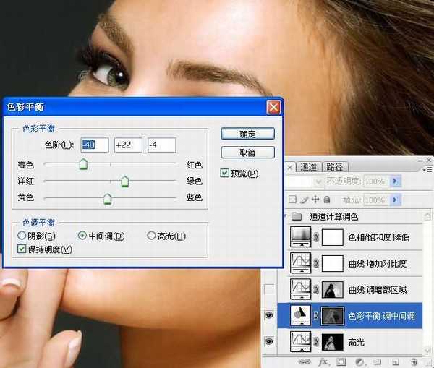Select the lock position move icon

click(x=315, y=200)
